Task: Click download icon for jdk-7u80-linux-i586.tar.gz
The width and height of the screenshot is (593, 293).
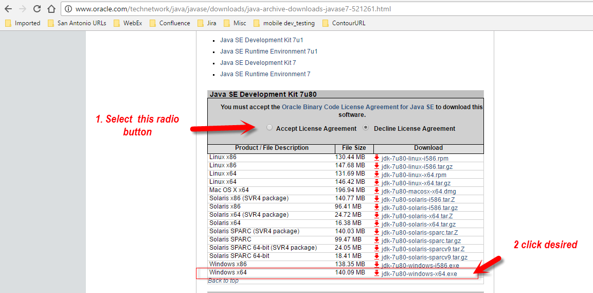Action: (376, 166)
